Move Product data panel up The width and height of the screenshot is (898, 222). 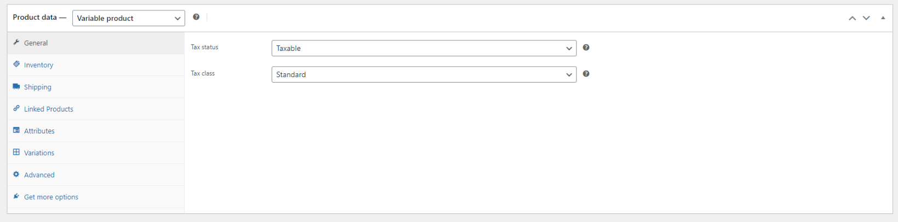click(852, 18)
